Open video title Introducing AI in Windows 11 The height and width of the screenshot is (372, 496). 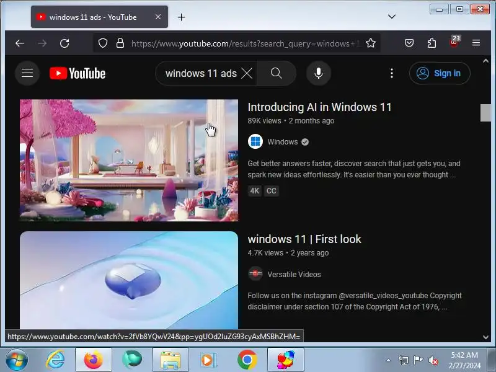(x=319, y=107)
